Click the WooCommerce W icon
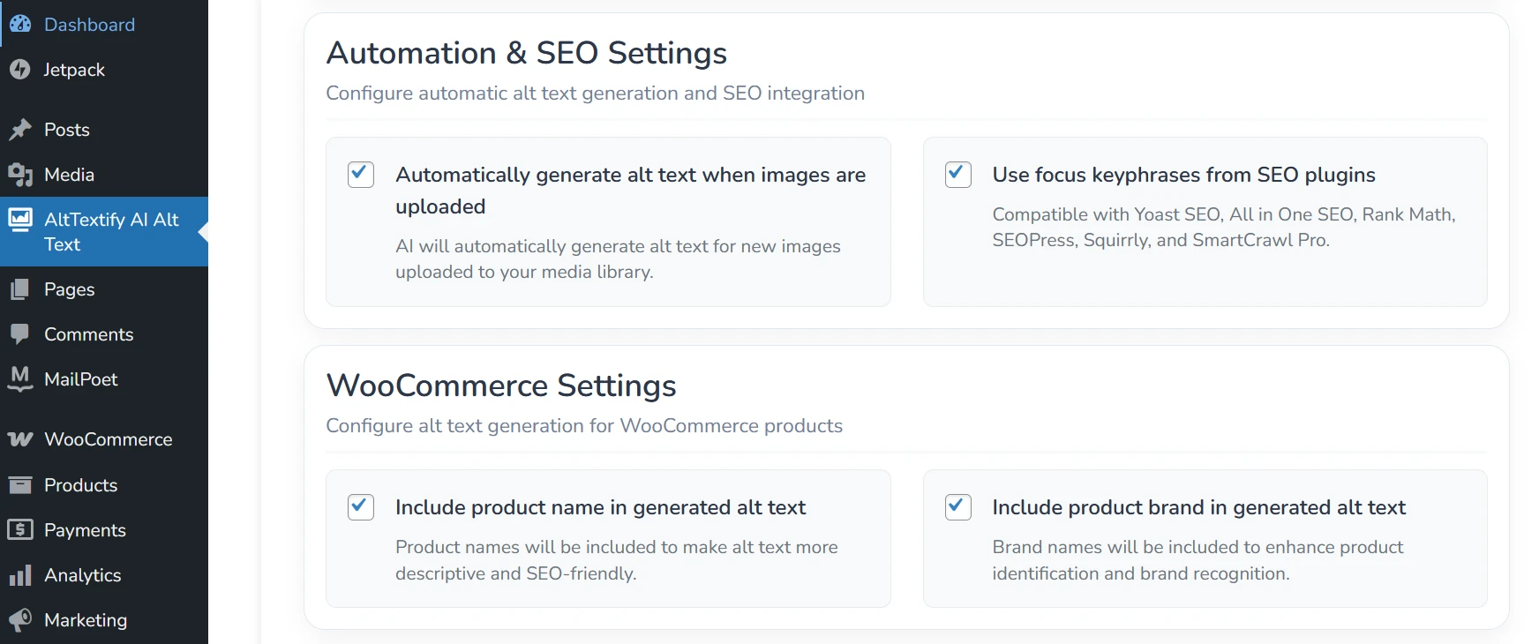Image resolution: width=1539 pixels, height=644 pixels. (20, 439)
